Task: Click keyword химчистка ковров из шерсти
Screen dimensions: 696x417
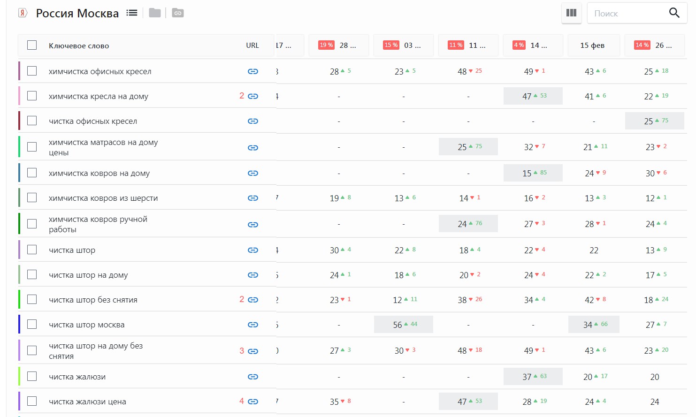Action: [x=103, y=198]
